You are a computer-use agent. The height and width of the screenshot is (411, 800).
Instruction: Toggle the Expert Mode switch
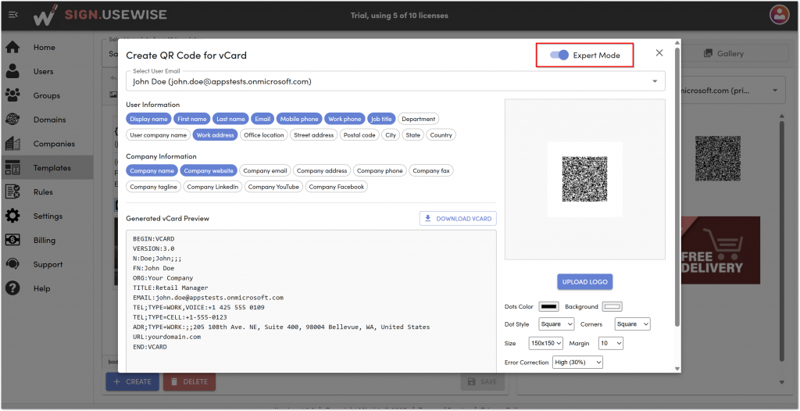[559, 55]
